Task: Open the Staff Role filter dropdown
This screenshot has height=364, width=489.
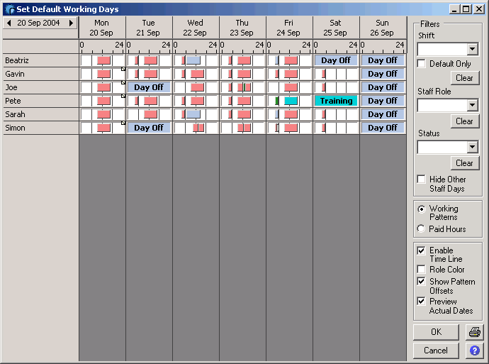Action: (473, 105)
